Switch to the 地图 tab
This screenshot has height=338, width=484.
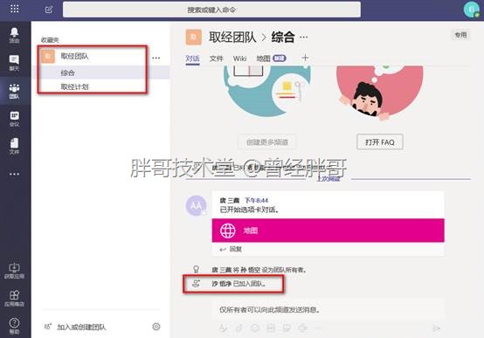pos(272,59)
